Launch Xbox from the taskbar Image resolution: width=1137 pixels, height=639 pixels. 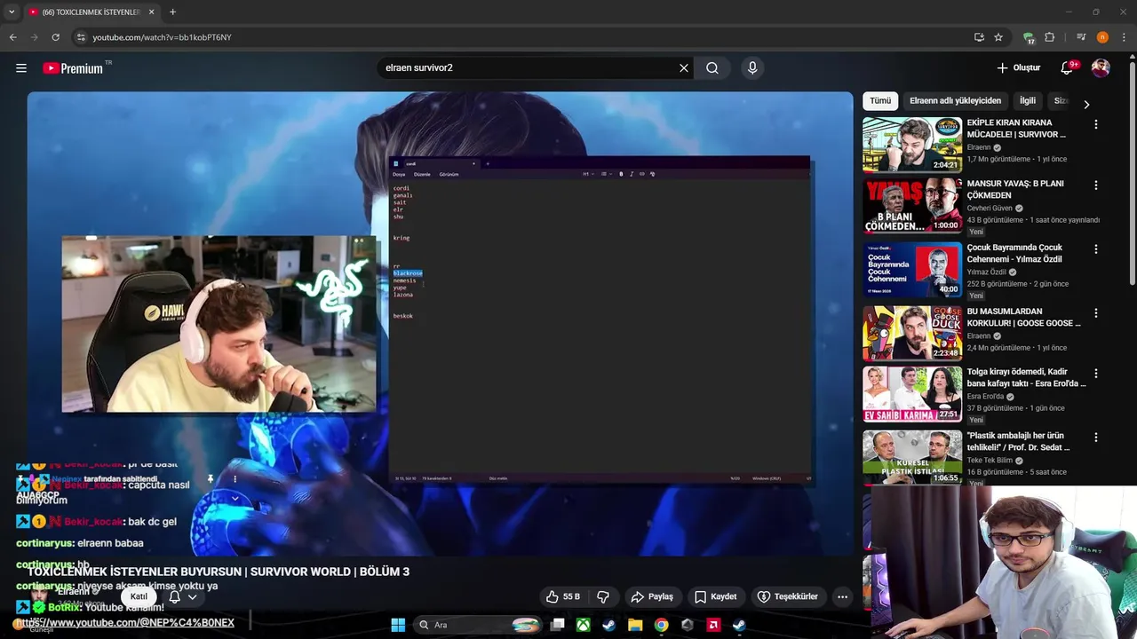click(x=583, y=625)
